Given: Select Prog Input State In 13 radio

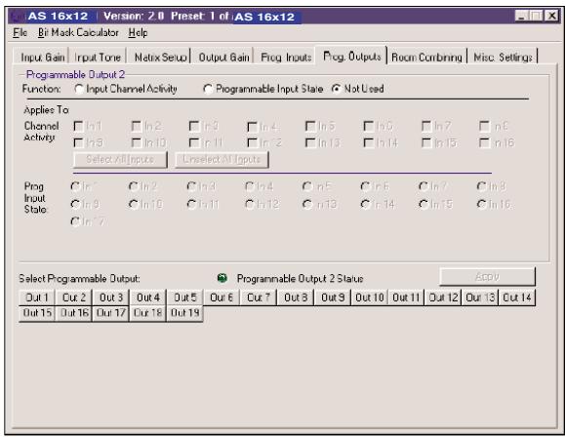Looking at the screenshot, I should pyautogui.click(x=307, y=204).
